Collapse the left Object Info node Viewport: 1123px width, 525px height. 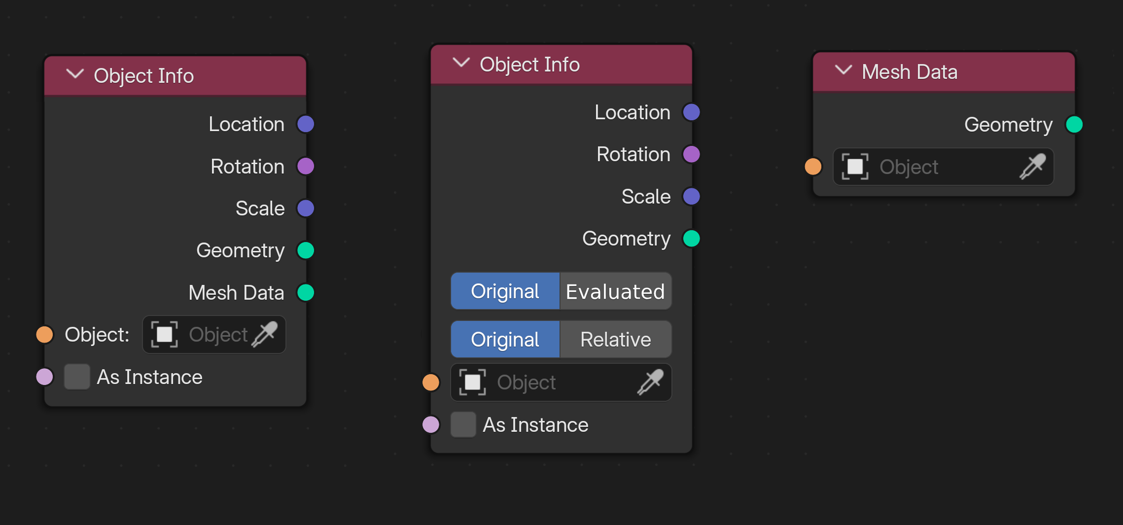click(75, 74)
